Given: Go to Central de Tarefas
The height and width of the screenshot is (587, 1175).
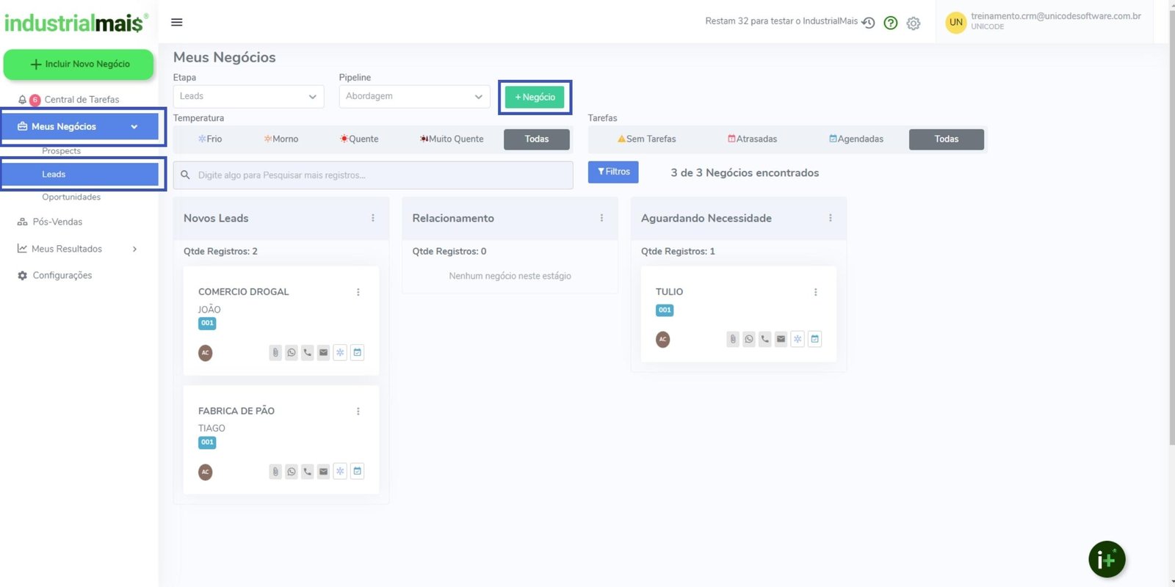Looking at the screenshot, I should pos(82,100).
